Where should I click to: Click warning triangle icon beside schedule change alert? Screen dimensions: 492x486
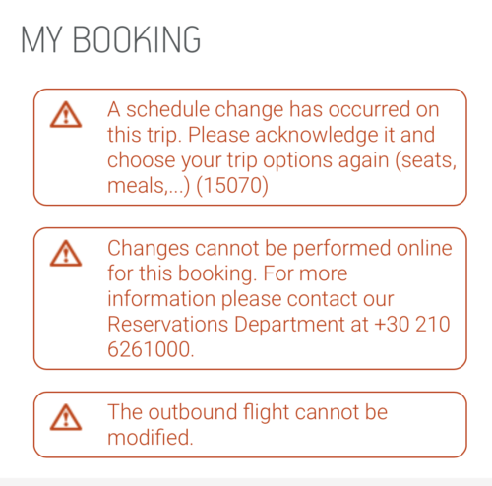click(66, 114)
